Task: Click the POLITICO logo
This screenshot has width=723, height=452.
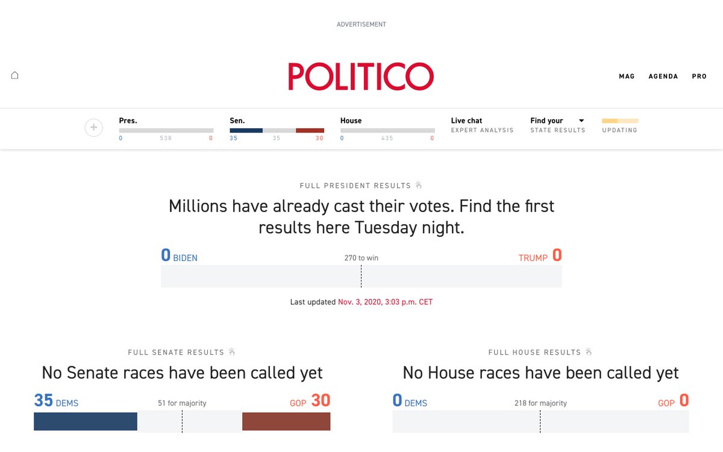Action: pos(361,77)
